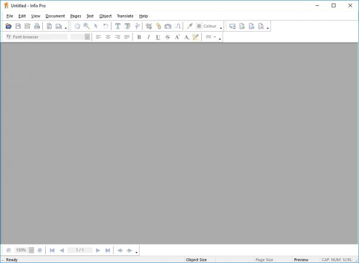Click the text highlighter icon
The width and height of the screenshot is (359, 263).
click(x=195, y=37)
